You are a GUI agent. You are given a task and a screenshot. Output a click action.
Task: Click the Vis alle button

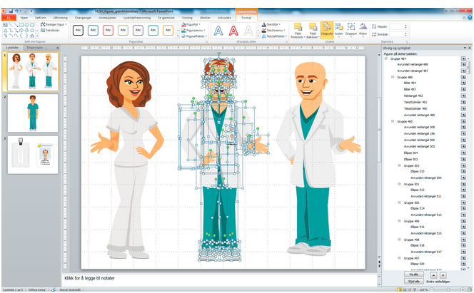[414, 273]
